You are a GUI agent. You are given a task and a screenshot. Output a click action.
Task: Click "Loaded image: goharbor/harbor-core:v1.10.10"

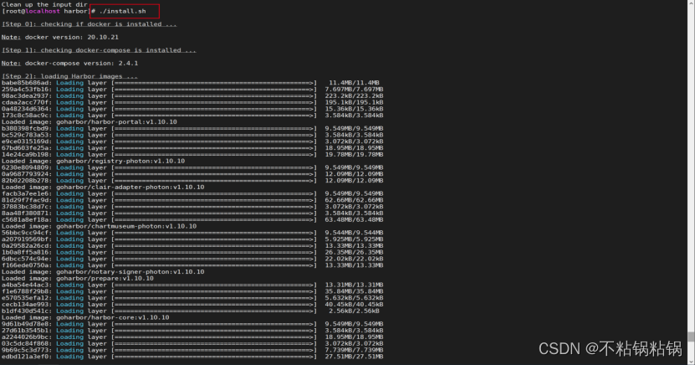tap(85, 317)
